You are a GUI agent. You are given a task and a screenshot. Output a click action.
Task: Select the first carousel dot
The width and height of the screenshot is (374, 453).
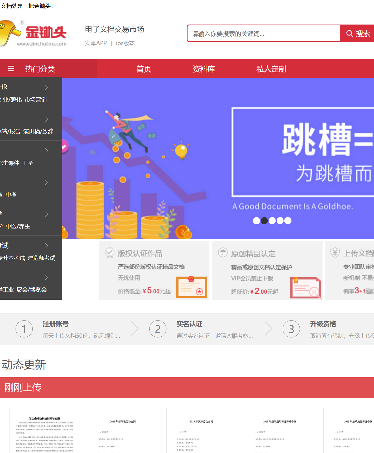256,221
